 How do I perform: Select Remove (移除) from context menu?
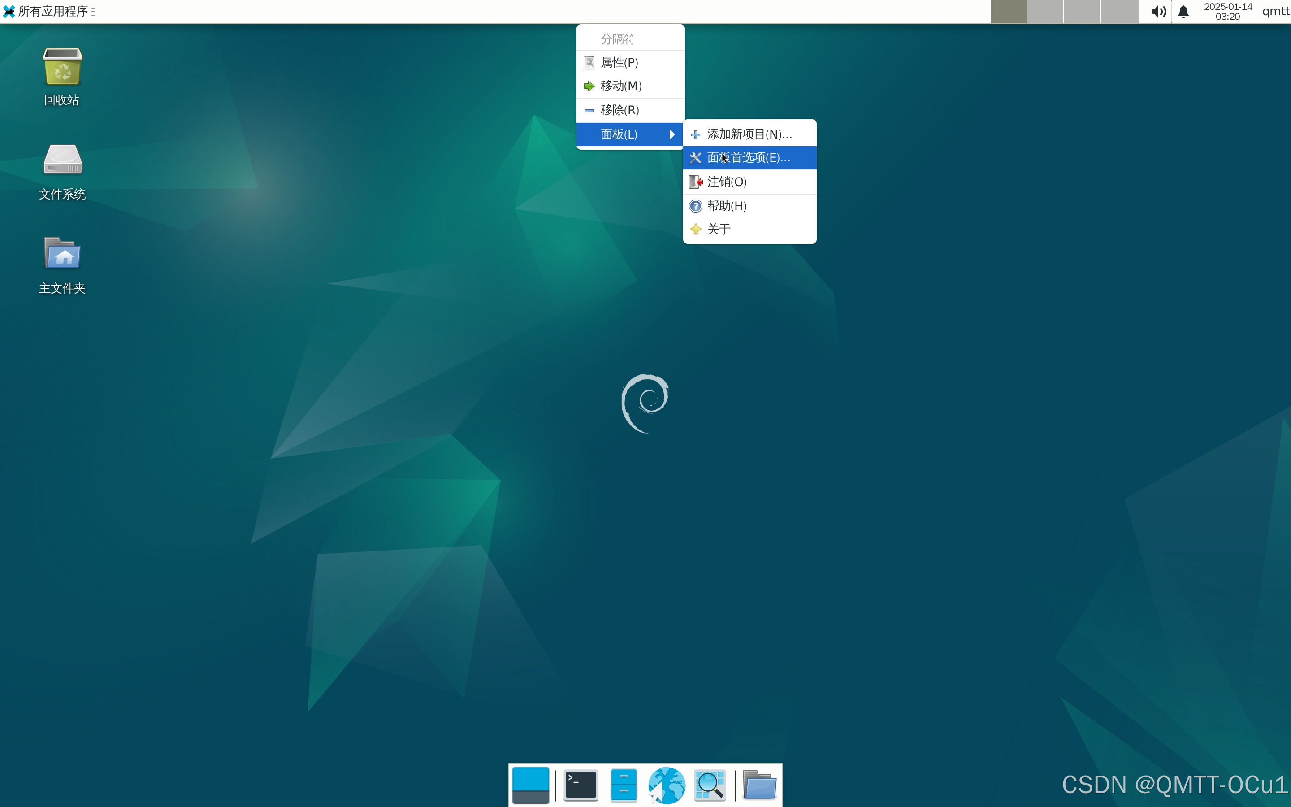pos(620,110)
